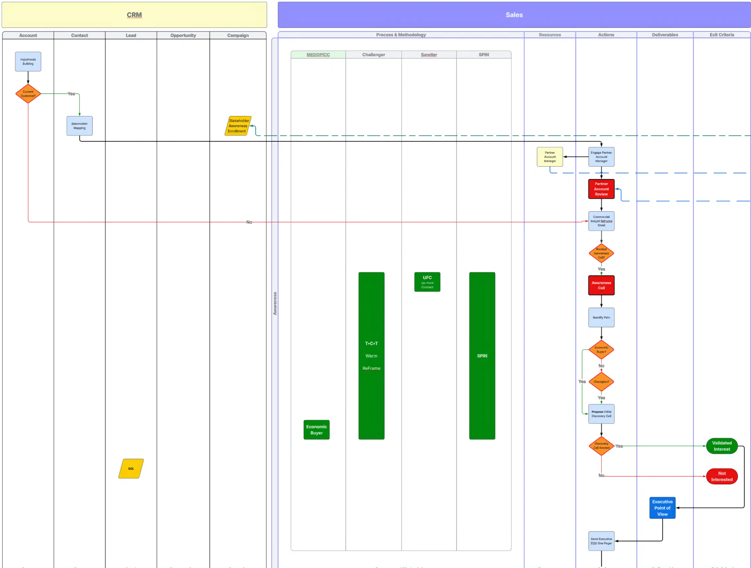Select Stakeholder Awareness Enrollment parallelogram

pos(238,126)
